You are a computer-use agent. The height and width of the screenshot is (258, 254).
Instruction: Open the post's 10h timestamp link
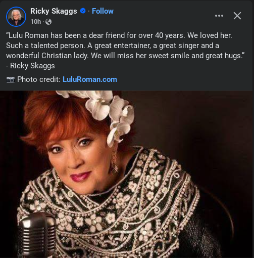(36, 22)
